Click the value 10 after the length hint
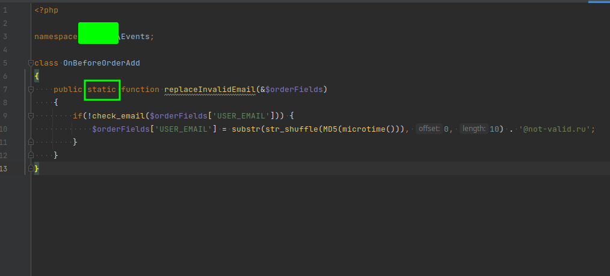Viewport: 610px width, 276px height. point(494,129)
